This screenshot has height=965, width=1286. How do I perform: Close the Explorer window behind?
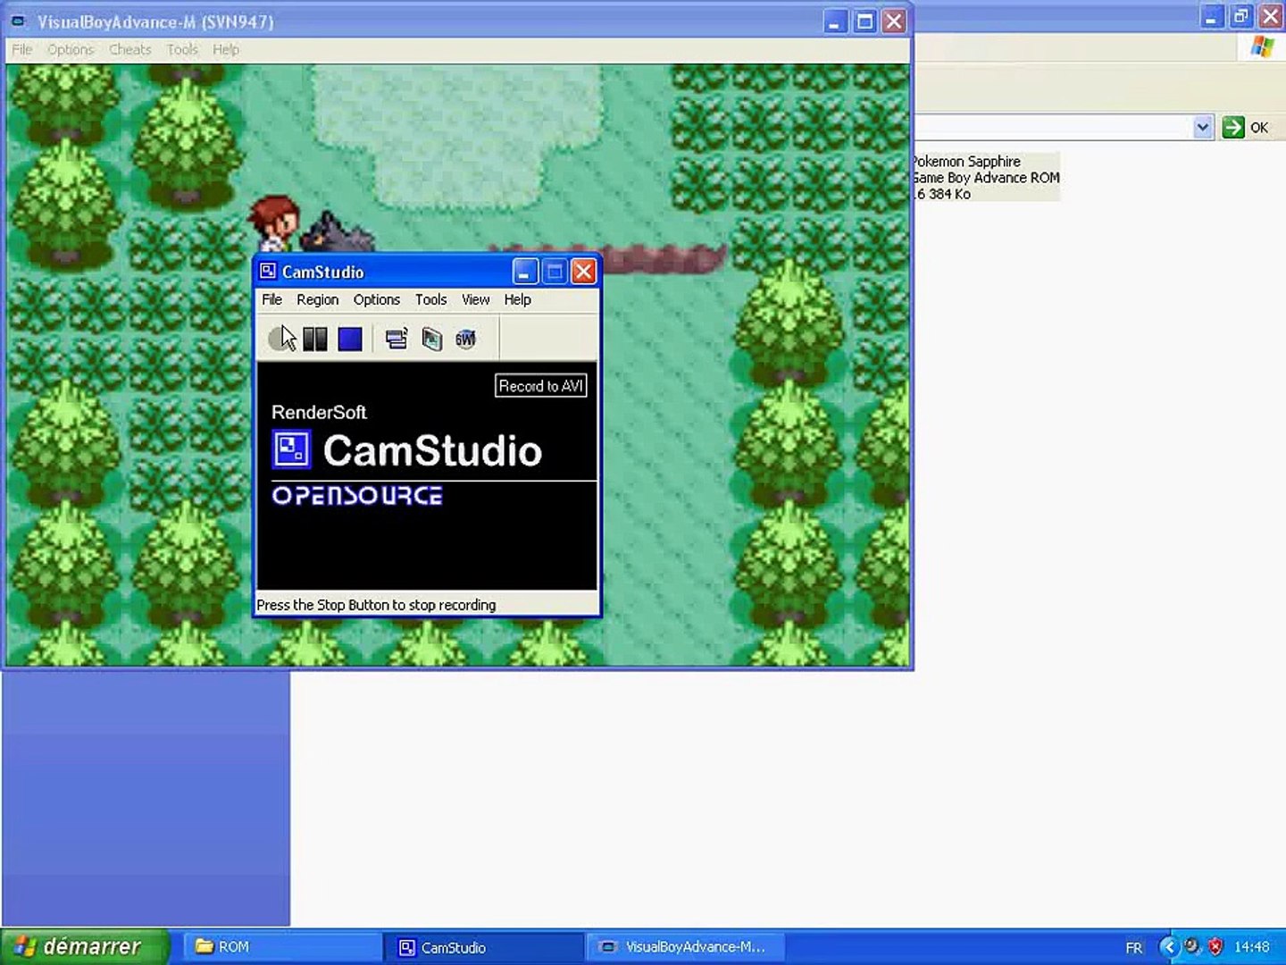(1271, 16)
